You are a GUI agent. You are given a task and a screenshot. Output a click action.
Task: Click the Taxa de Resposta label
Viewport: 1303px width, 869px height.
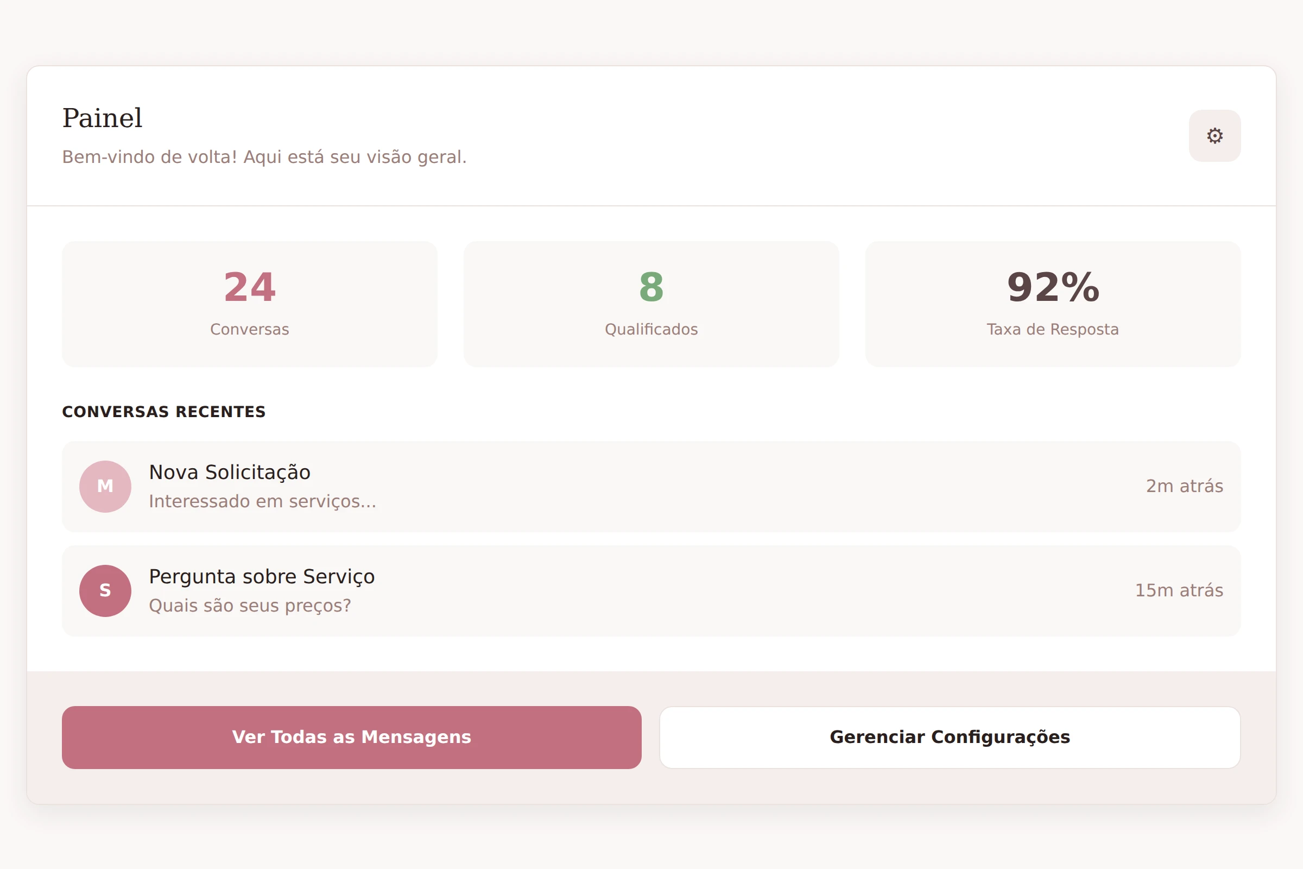click(x=1053, y=329)
